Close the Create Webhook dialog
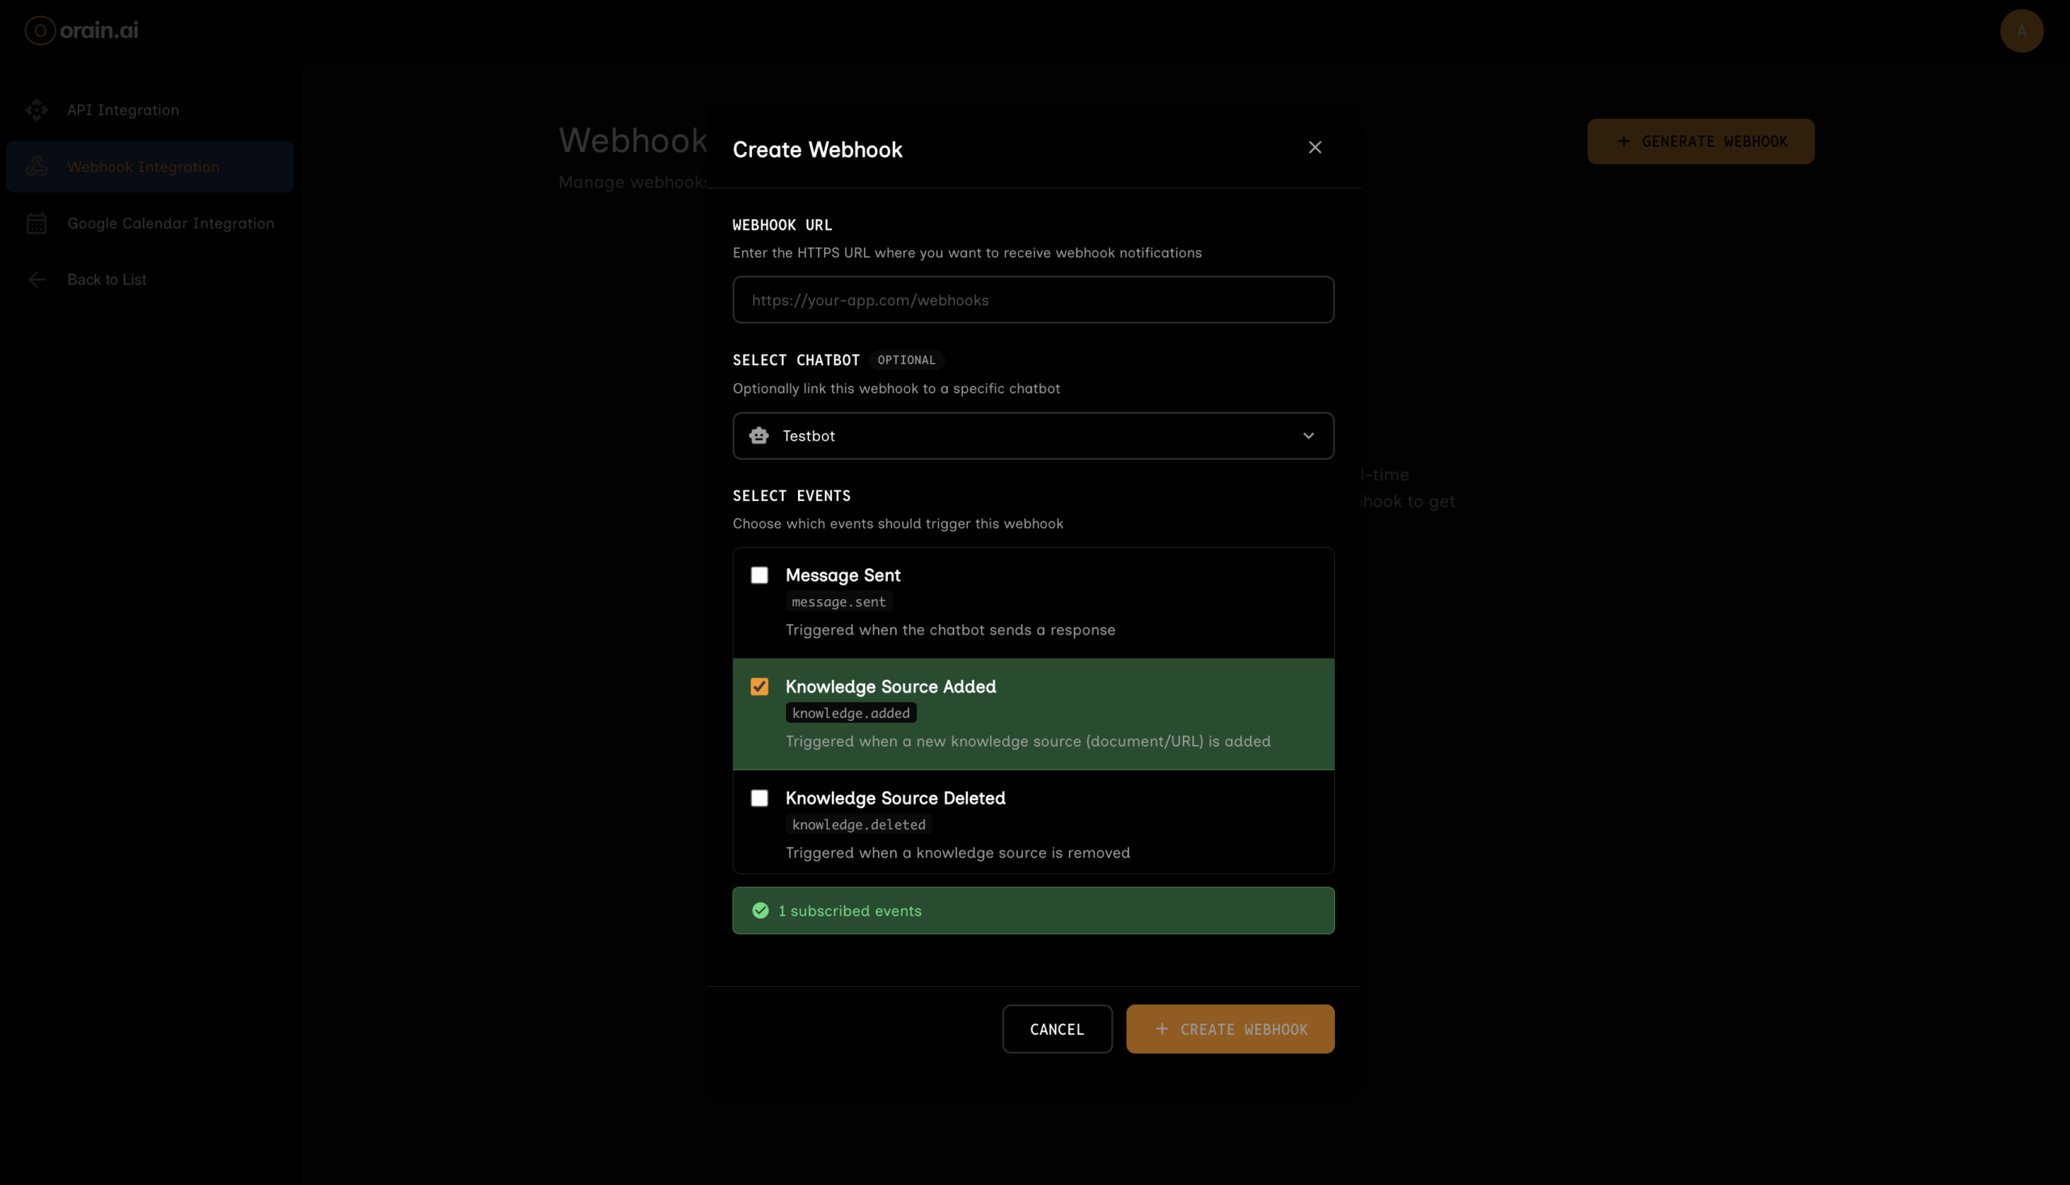Viewport: 2070px width, 1185px height. click(1315, 147)
